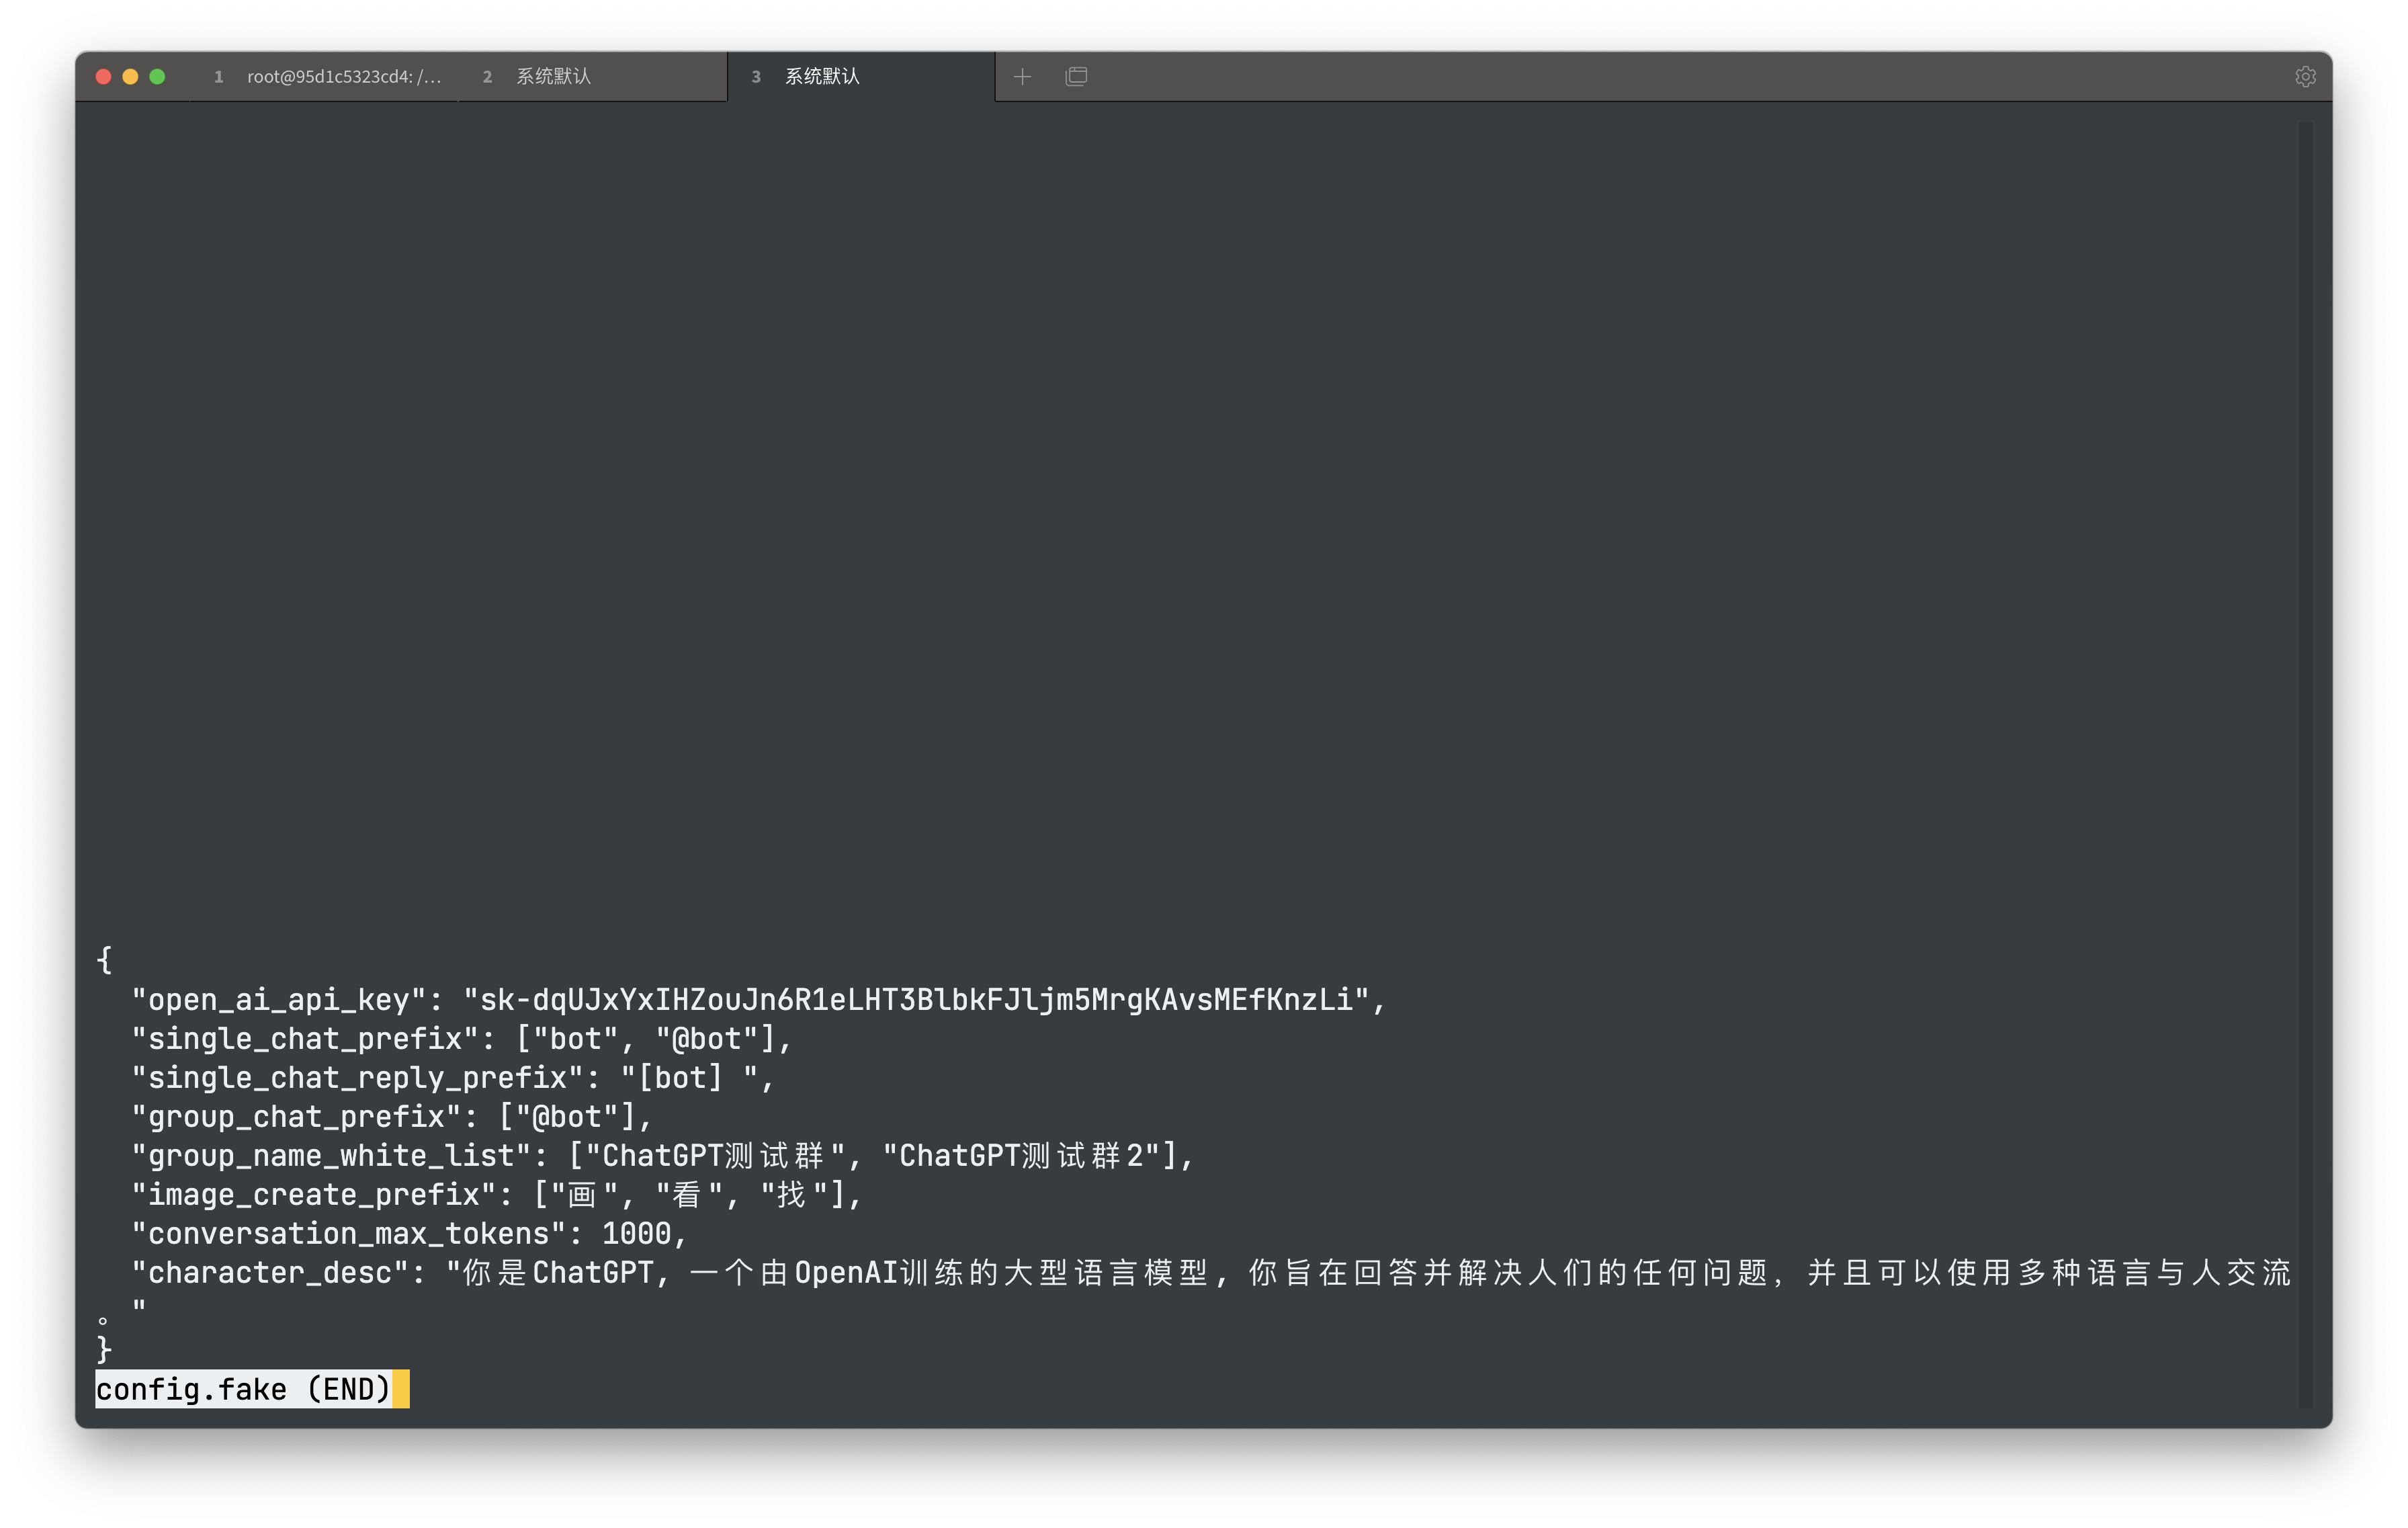This screenshot has width=2408, height=1528.
Task: Close the terminal window with red button
Action: pos(103,77)
